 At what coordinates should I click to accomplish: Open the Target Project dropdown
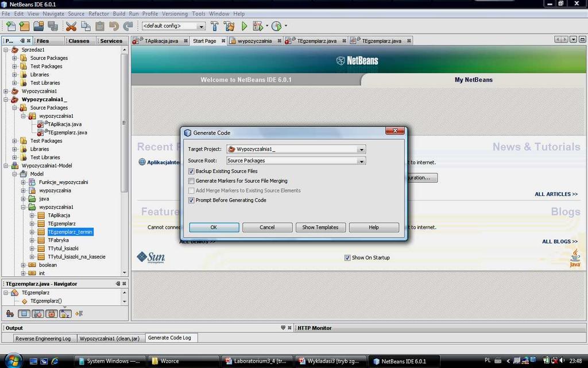pyautogui.click(x=362, y=149)
